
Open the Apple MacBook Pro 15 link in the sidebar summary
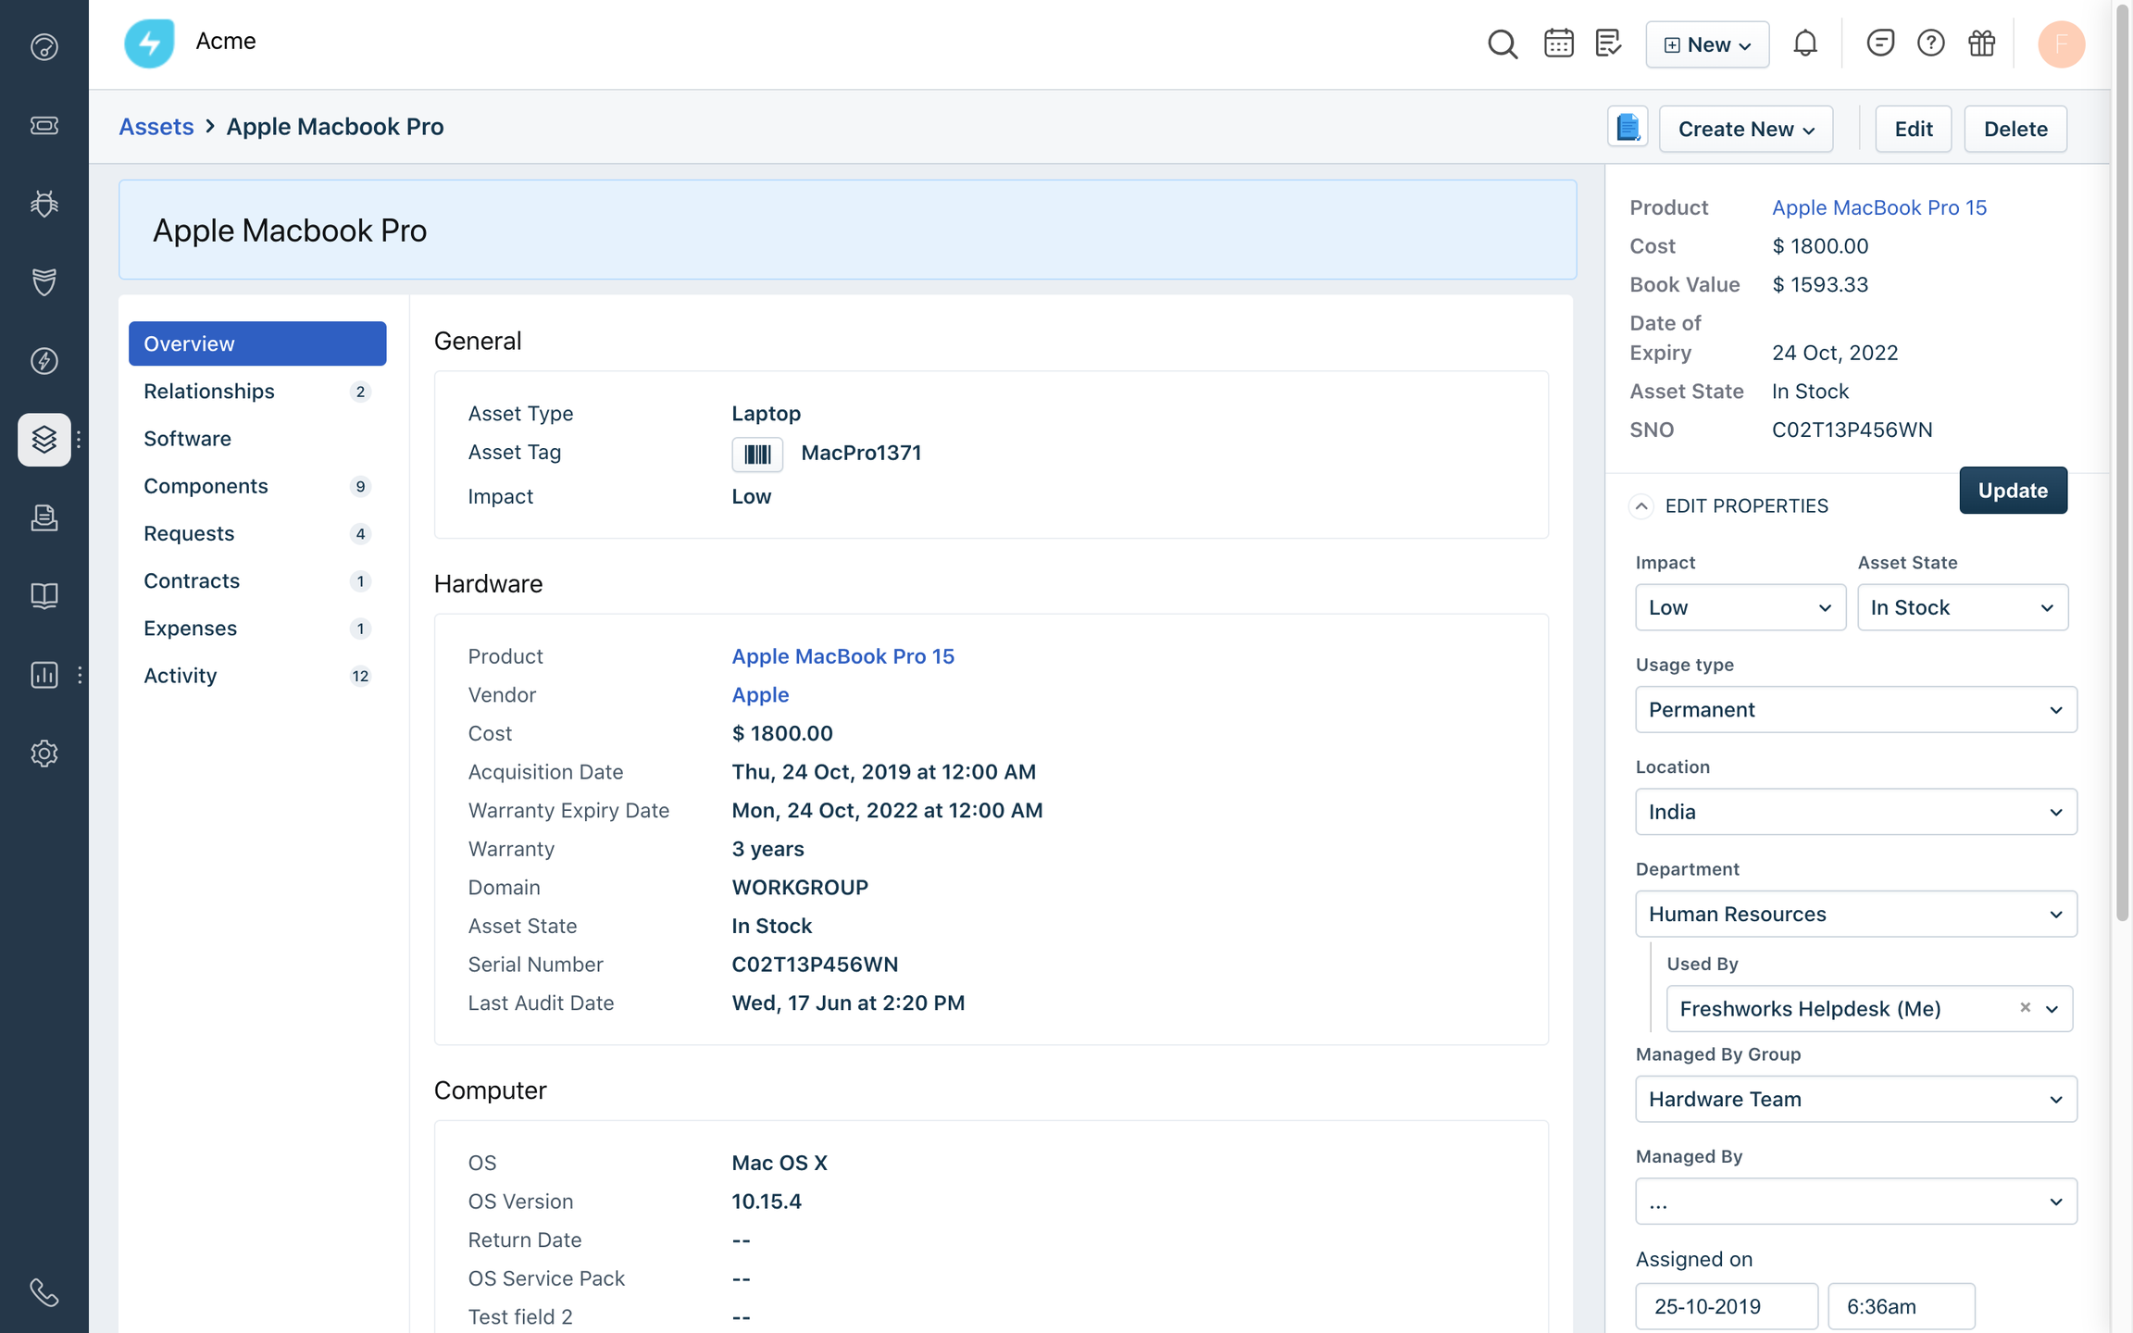pos(1879,207)
